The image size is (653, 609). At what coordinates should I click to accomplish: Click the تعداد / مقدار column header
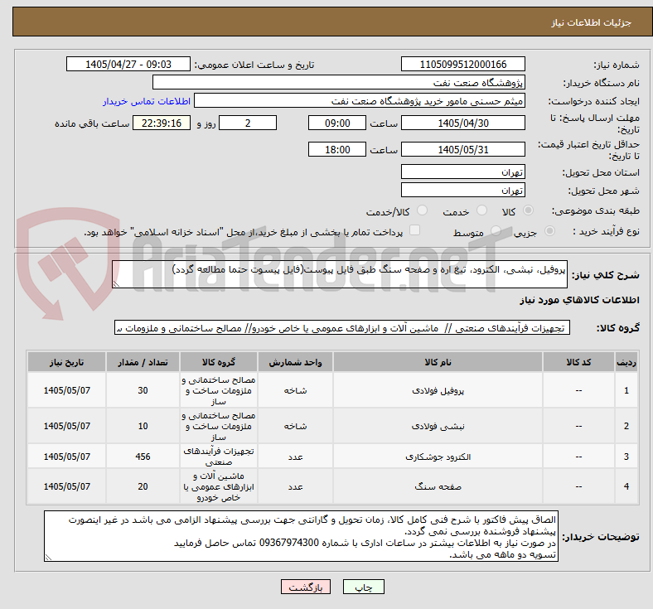143,362
